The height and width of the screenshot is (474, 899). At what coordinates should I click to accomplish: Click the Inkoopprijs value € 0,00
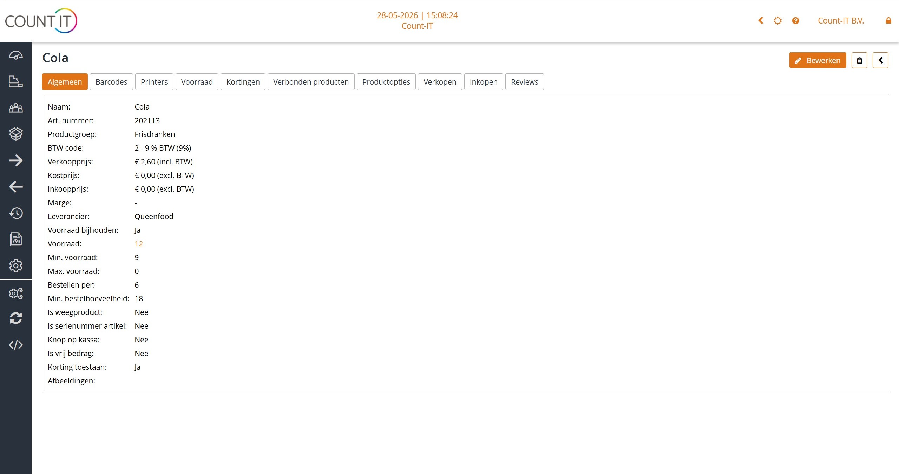pyautogui.click(x=164, y=189)
